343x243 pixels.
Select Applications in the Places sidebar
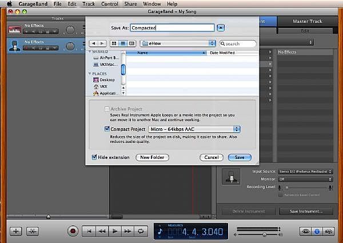[106, 93]
